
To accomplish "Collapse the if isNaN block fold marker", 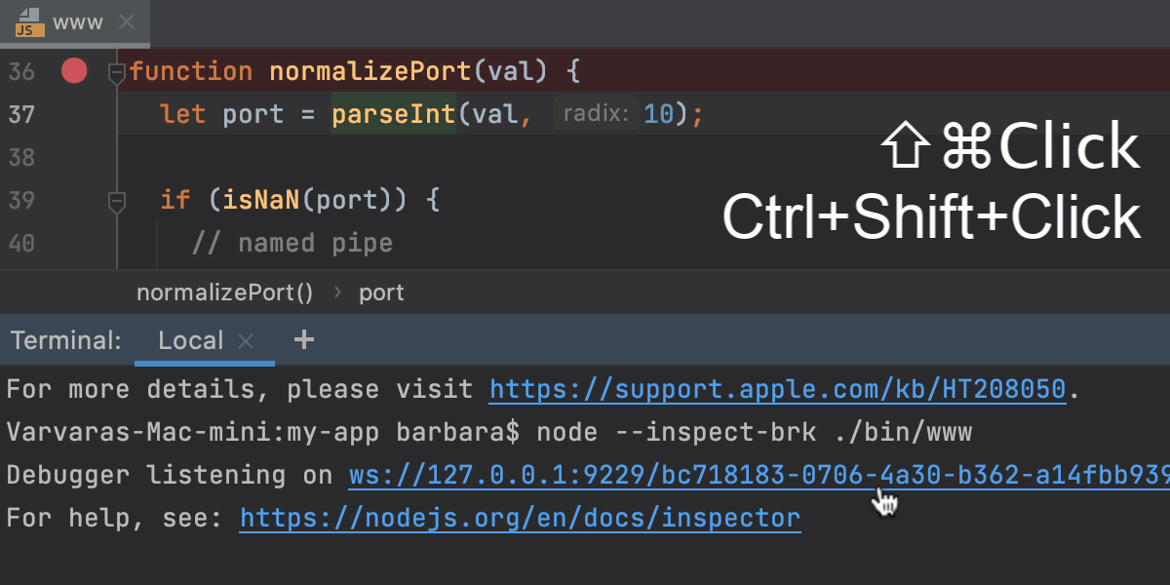I will click(117, 201).
